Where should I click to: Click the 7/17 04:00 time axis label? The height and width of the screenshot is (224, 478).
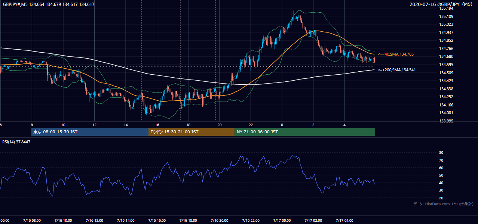tap(345, 221)
